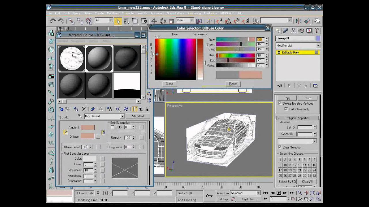Toggle the Angle Snap magnet

tap(228, 21)
